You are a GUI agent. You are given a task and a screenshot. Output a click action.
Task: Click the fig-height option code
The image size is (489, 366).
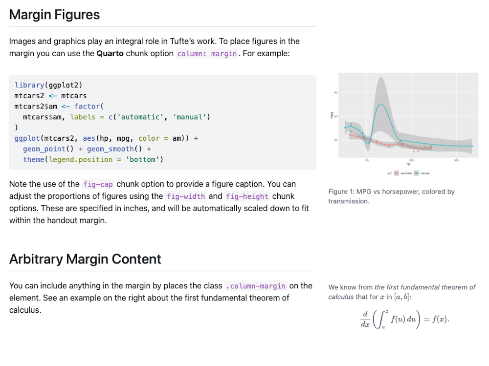(x=247, y=196)
